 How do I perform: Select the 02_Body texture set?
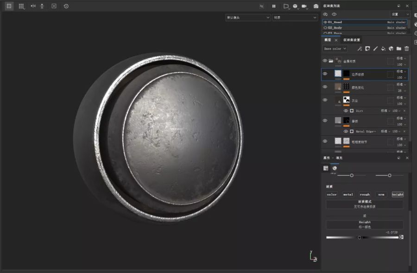[x=365, y=28]
